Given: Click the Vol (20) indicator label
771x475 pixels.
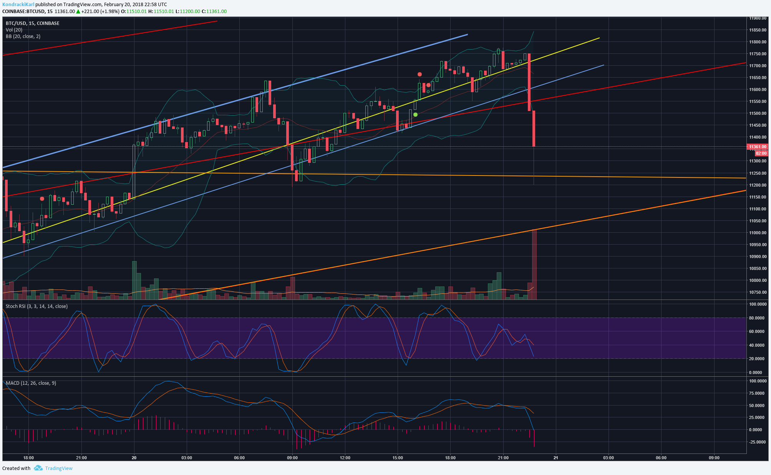Looking at the screenshot, I should pyautogui.click(x=14, y=30).
